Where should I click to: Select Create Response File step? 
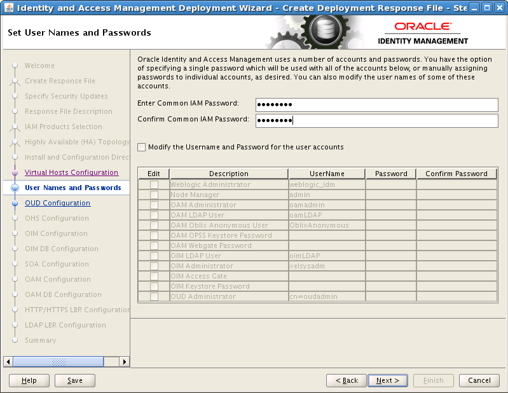click(x=60, y=81)
